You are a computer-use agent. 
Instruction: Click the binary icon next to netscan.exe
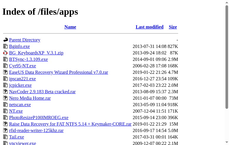click(x=5, y=104)
